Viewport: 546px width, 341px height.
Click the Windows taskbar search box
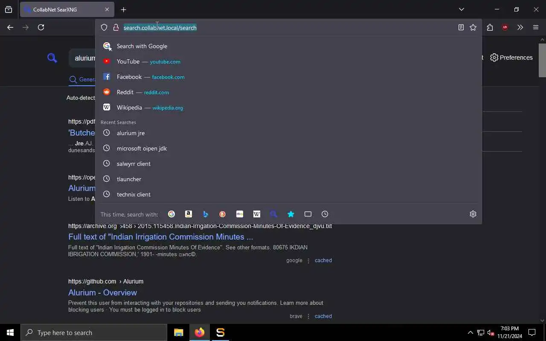[x=94, y=332]
